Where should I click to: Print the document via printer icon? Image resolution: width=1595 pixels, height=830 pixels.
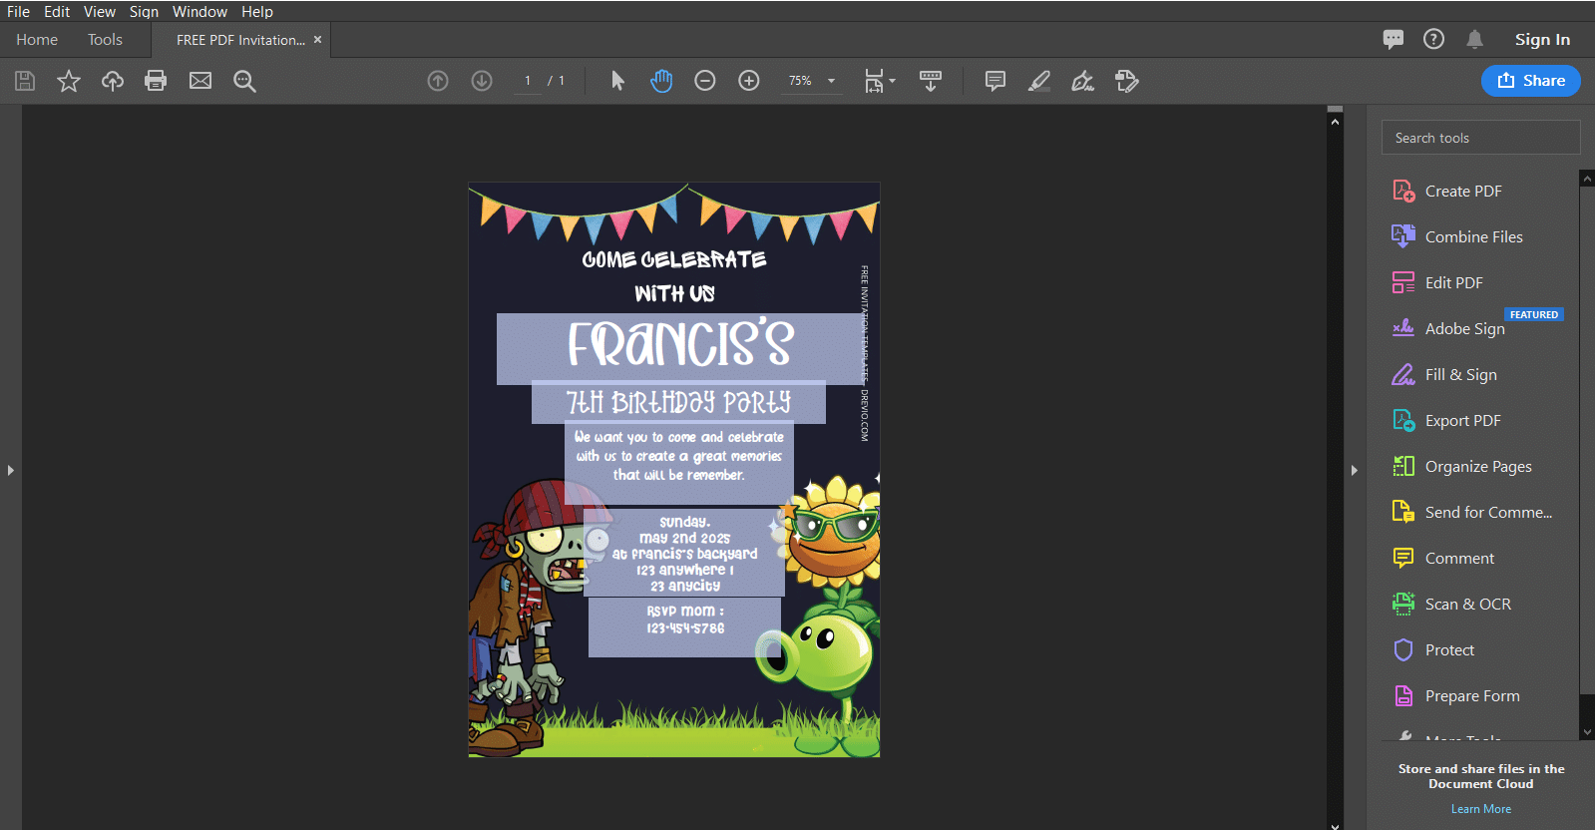point(156,81)
